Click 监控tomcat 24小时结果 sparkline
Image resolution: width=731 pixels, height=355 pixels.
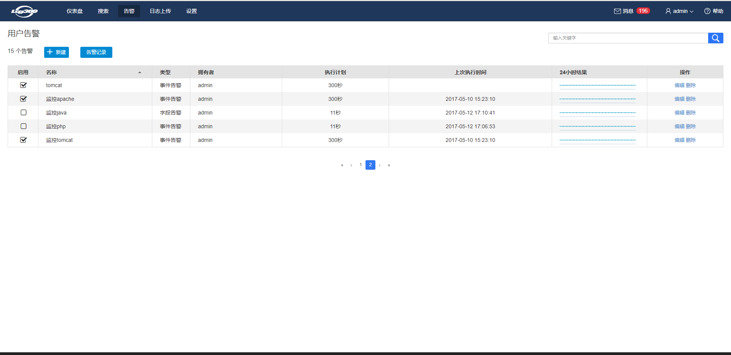point(598,140)
